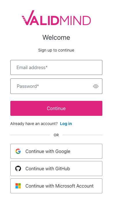Click the thin MIND part of logo
The width and height of the screenshot is (113, 204).
pyautogui.click(x=75, y=20)
